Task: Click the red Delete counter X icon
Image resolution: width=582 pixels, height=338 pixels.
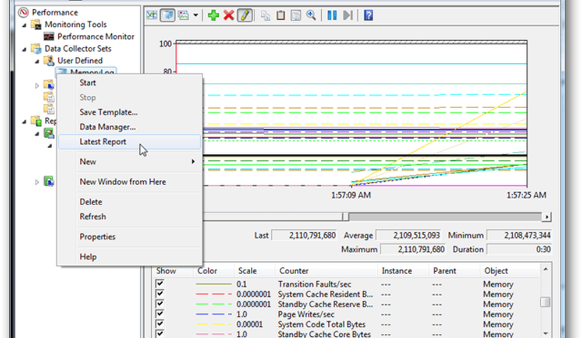Action: [x=229, y=15]
